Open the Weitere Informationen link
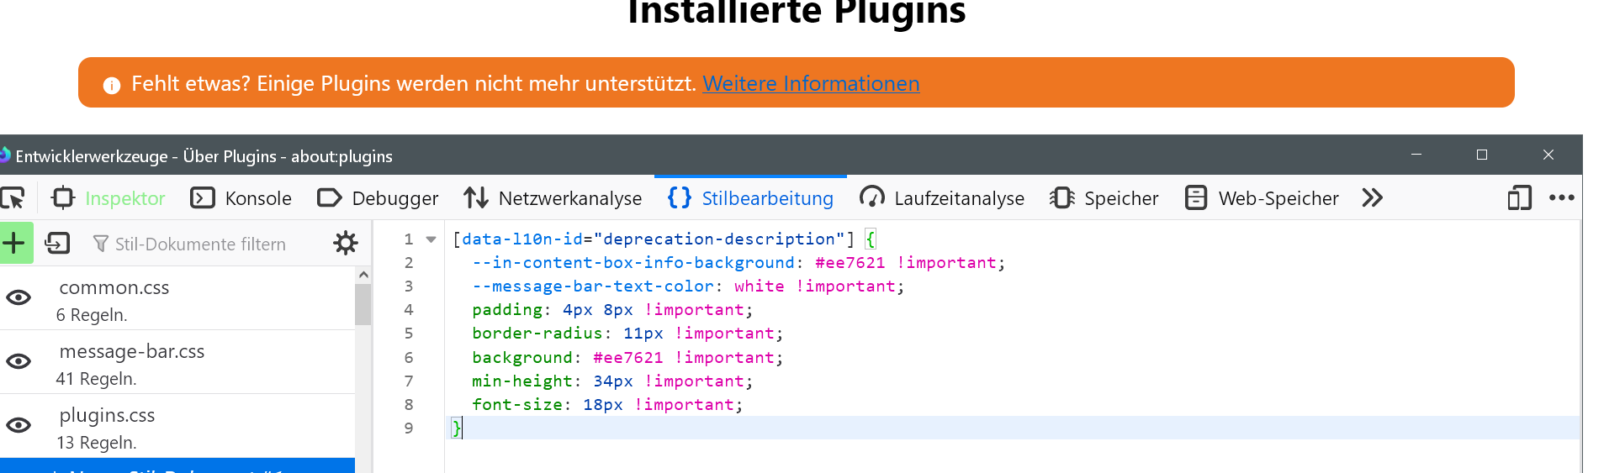 [x=811, y=84]
